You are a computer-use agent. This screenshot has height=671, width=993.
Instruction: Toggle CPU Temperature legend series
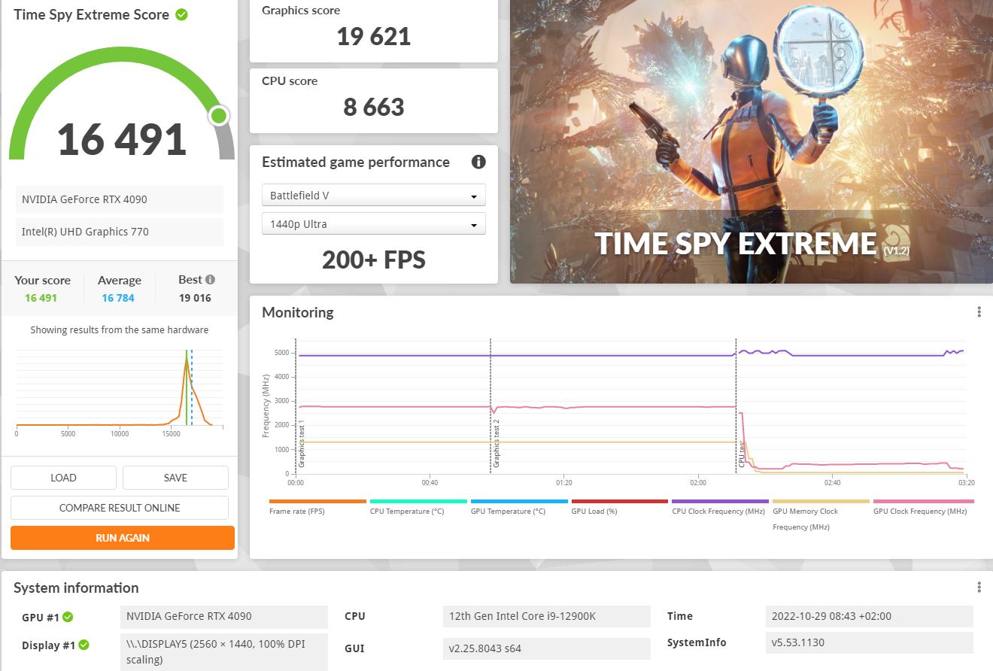pyautogui.click(x=418, y=507)
